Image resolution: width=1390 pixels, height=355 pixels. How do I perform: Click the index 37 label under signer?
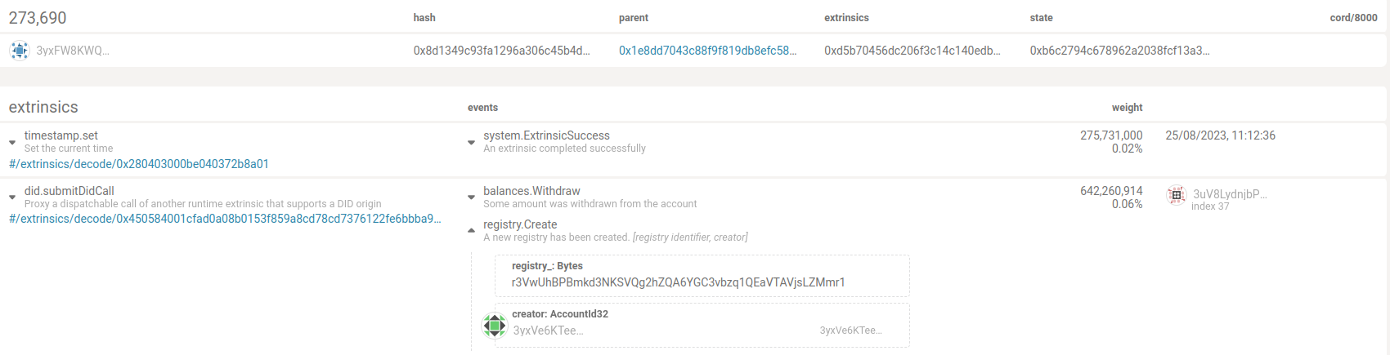tap(1210, 206)
